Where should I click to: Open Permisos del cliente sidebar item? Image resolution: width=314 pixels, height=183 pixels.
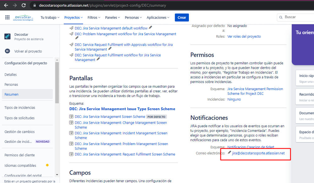pos(19,155)
